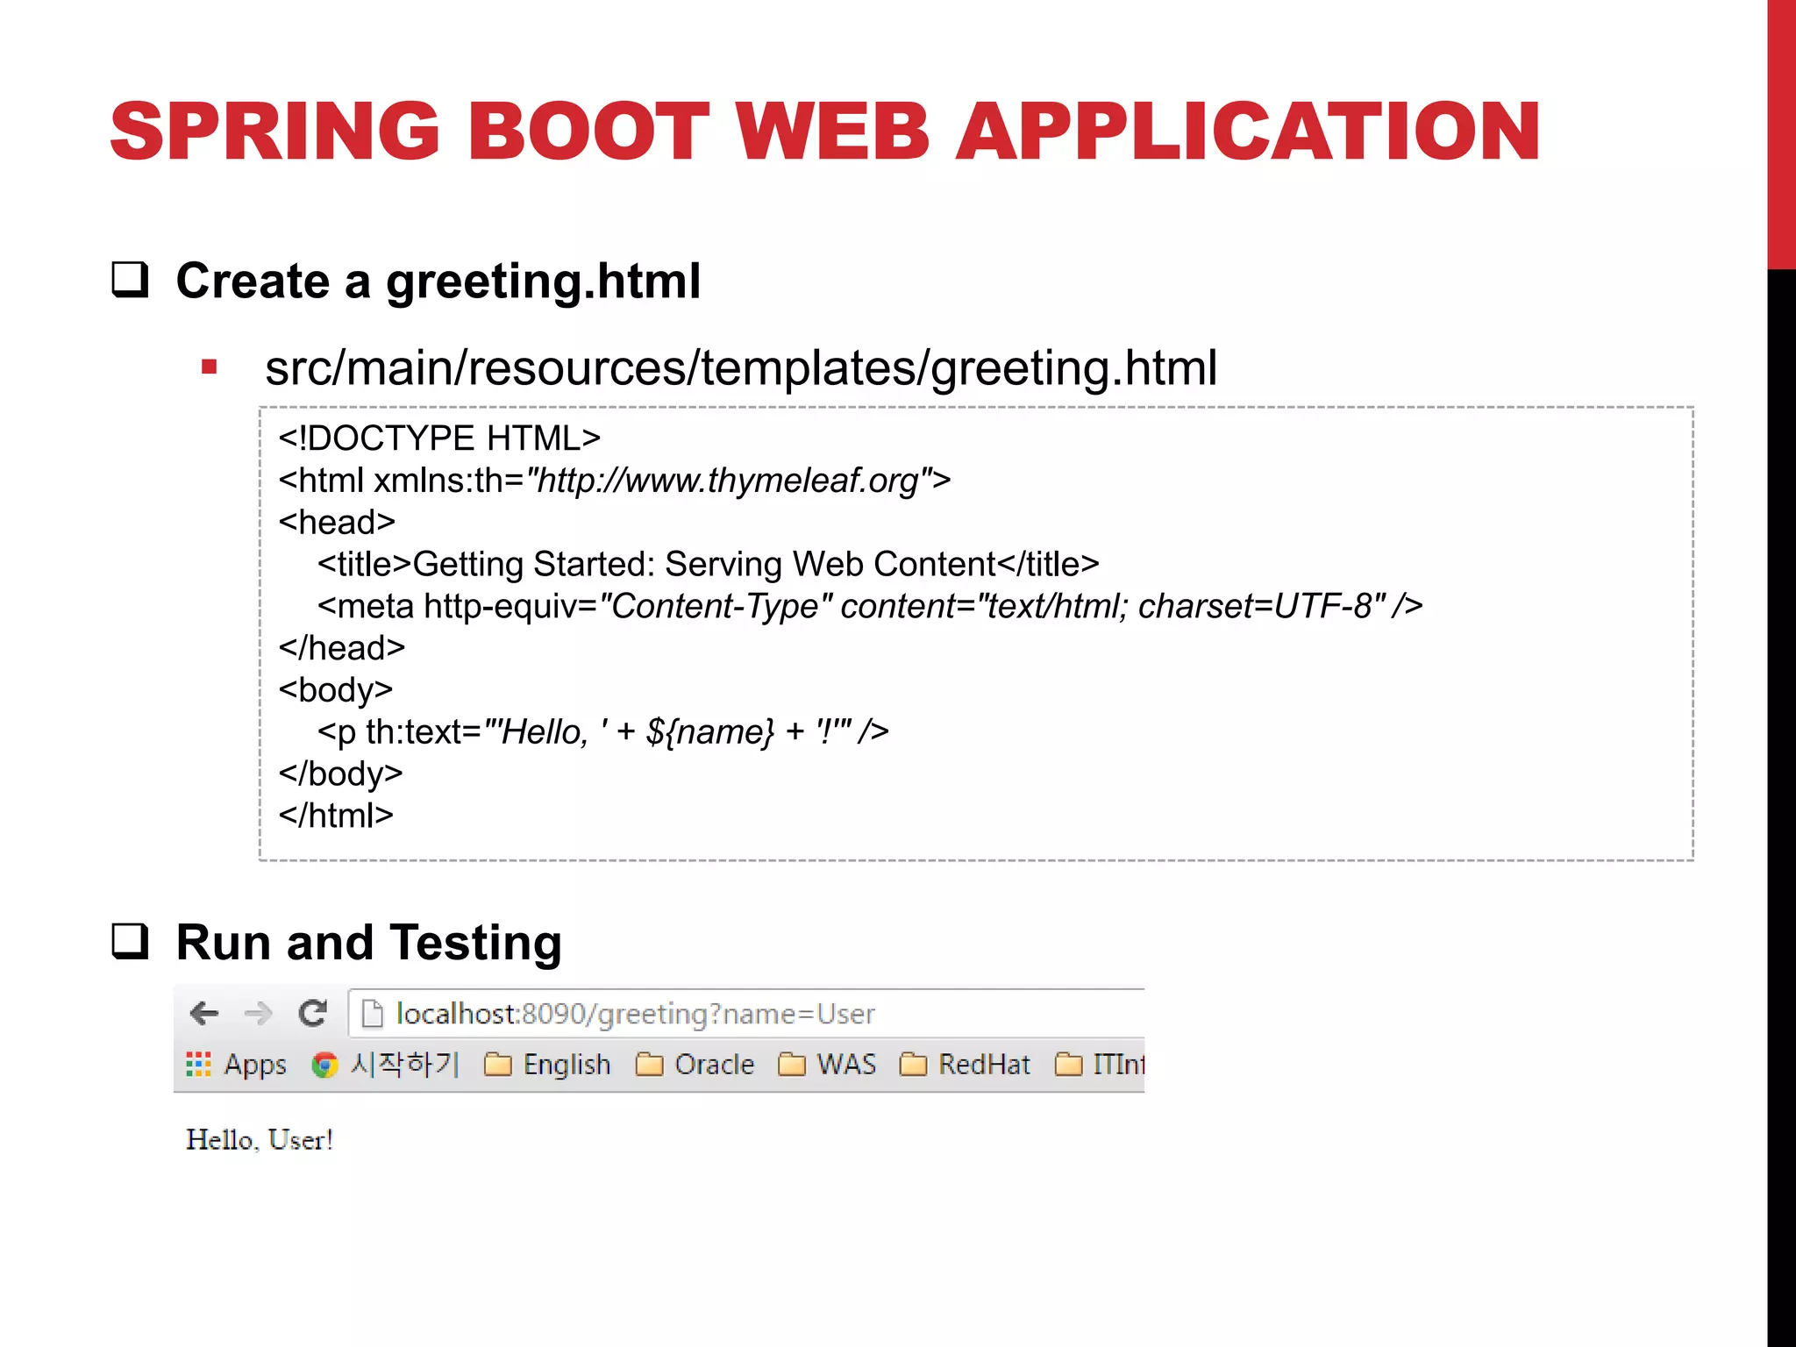1796x1347 pixels.
Task: Click the Spring Boot Web Application title
Action: click(824, 132)
